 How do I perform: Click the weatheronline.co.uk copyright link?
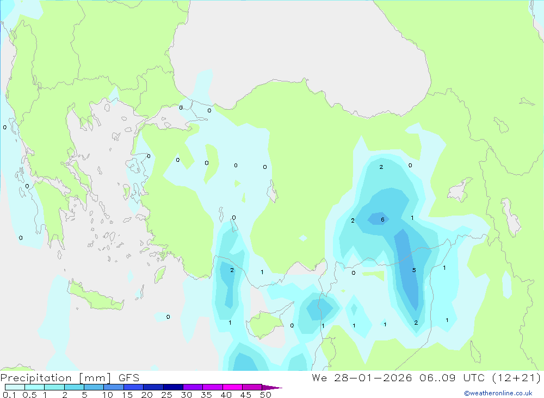pos(498,393)
